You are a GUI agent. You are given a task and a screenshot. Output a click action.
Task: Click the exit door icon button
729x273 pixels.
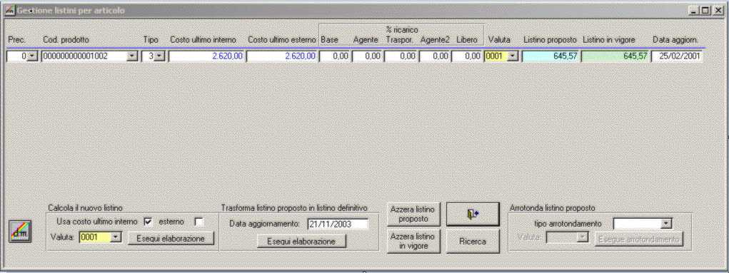point(473,215)
